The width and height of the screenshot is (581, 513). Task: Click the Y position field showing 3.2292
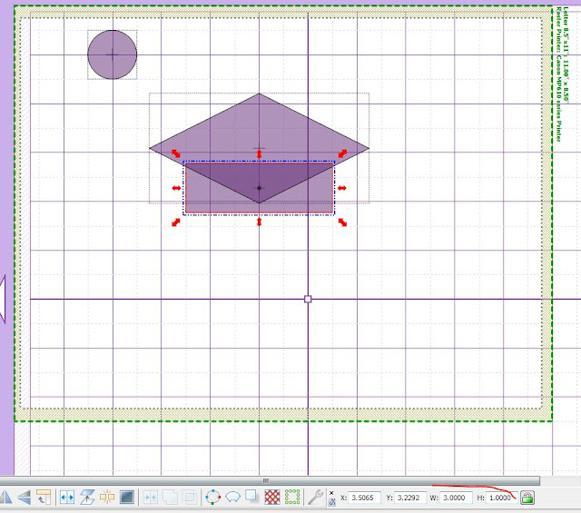point(409,498)
